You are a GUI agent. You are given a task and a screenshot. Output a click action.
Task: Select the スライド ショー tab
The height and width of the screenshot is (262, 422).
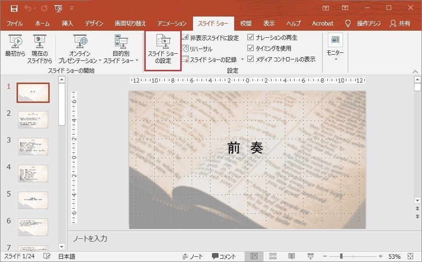point(213,24)
